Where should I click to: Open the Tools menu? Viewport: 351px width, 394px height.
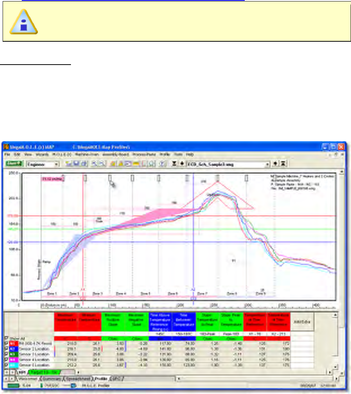(x=178, y=154)
